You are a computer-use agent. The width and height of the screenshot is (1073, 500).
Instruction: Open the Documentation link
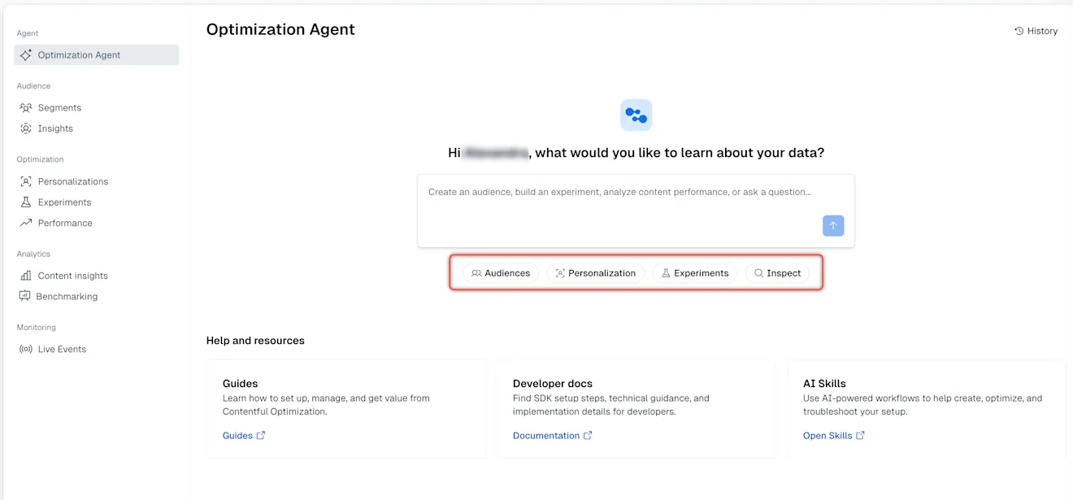click(x=553, y=436)
